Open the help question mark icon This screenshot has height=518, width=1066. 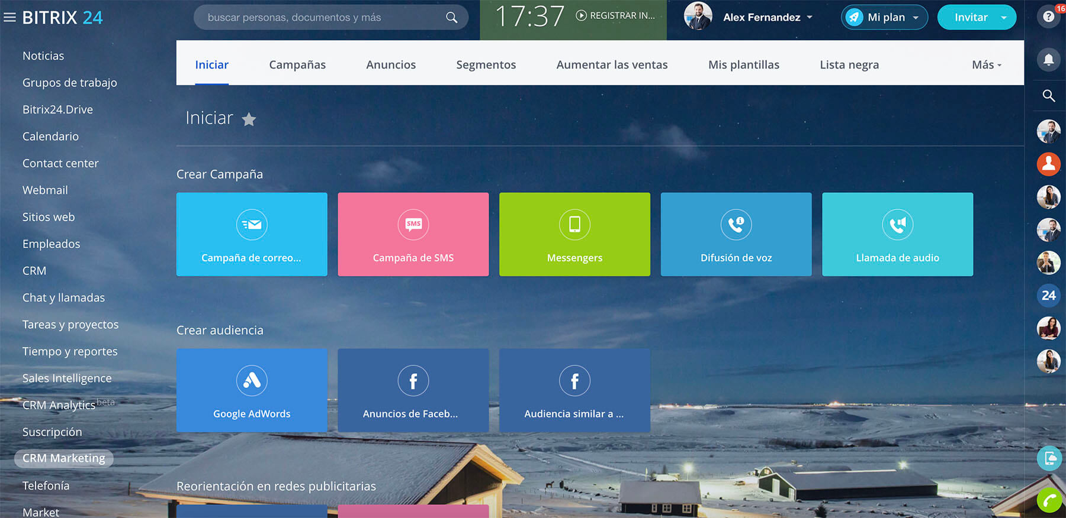(1048, 17)
